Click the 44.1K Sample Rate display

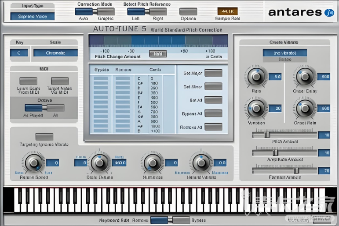tap(227, 11)
